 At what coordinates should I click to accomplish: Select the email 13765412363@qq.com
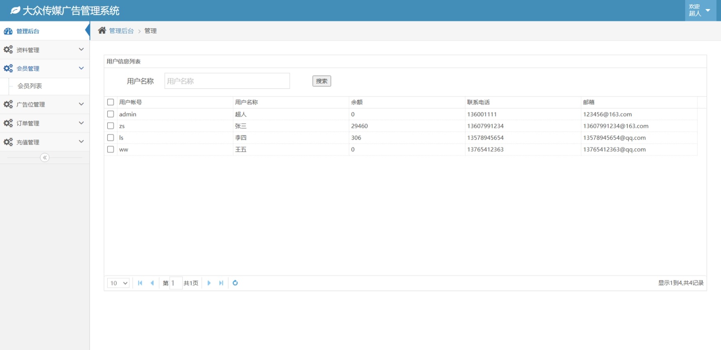(639, 150)
